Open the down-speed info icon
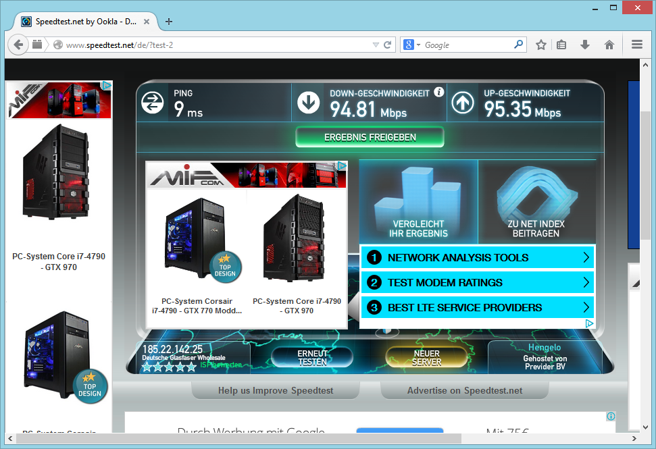Image resolution: width=656 pixels, height=449 pixels. 438,92
